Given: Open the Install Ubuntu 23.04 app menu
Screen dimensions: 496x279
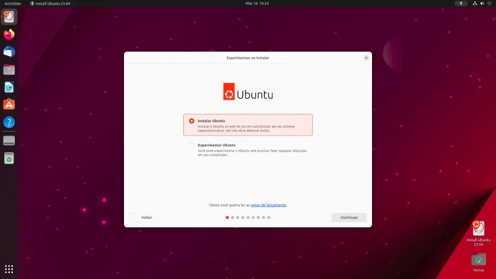Looking at the screenshot, I should coord(50,4).
